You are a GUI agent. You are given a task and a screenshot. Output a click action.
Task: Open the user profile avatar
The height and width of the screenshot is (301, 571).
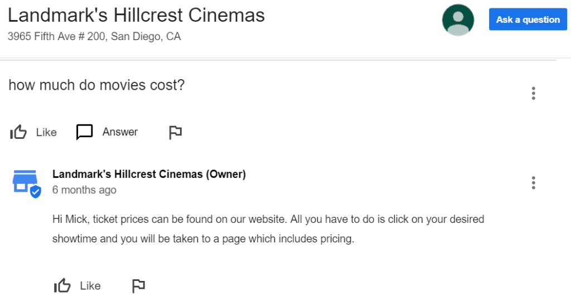pyautogui.click(x=458, y=20)
